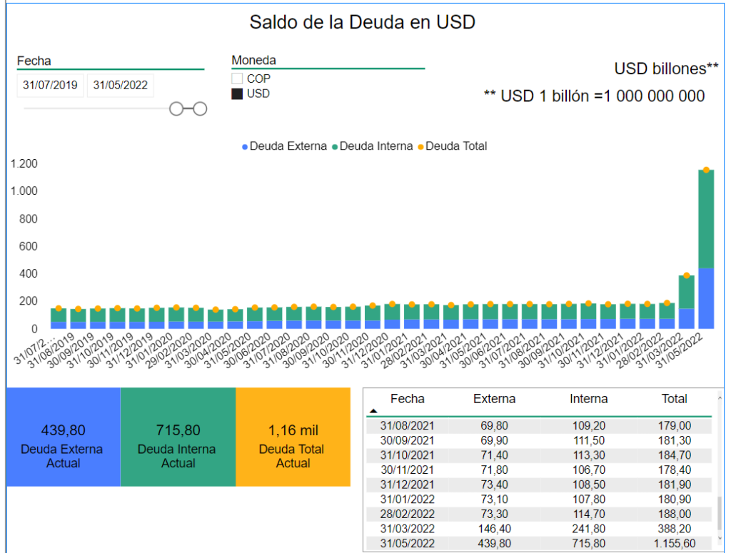Sort table by the Interna column header
Image resolution: width=731 pixels, height=553 pixels.
(x=588, y=399)
